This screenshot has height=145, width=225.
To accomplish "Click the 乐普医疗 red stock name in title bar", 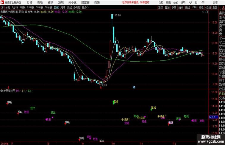I will [x=145, y=2].
